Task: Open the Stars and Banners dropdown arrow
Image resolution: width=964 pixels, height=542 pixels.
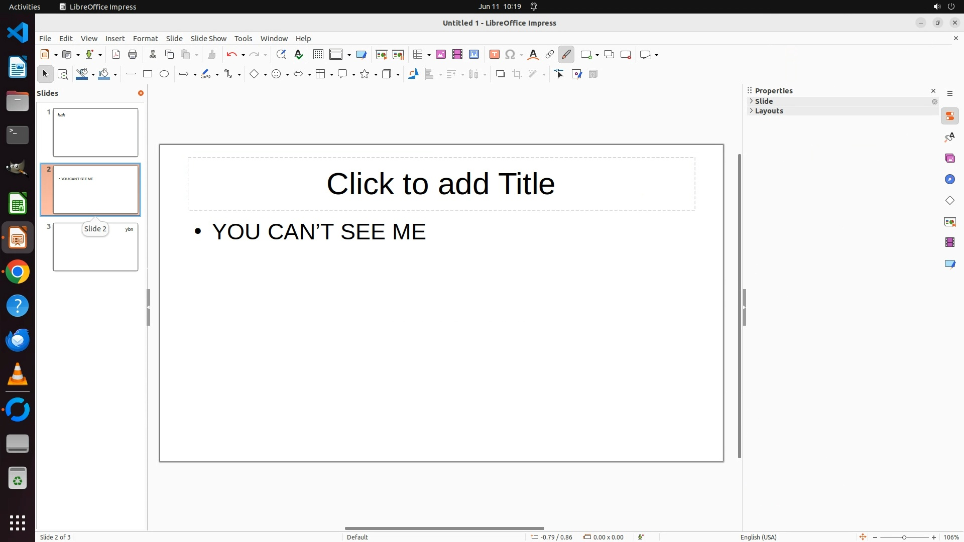Action: point(376,75)
